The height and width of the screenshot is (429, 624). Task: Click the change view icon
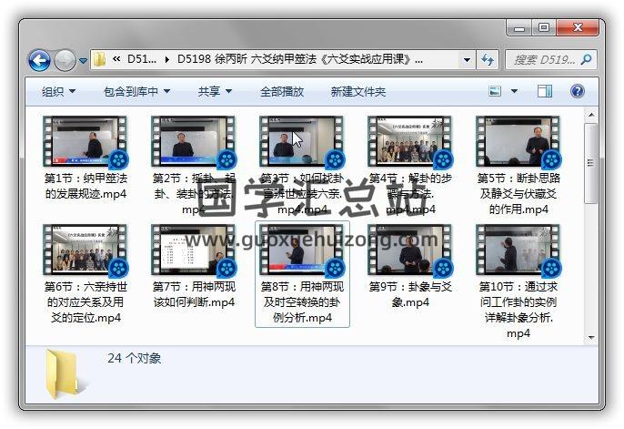pos(496,92)
